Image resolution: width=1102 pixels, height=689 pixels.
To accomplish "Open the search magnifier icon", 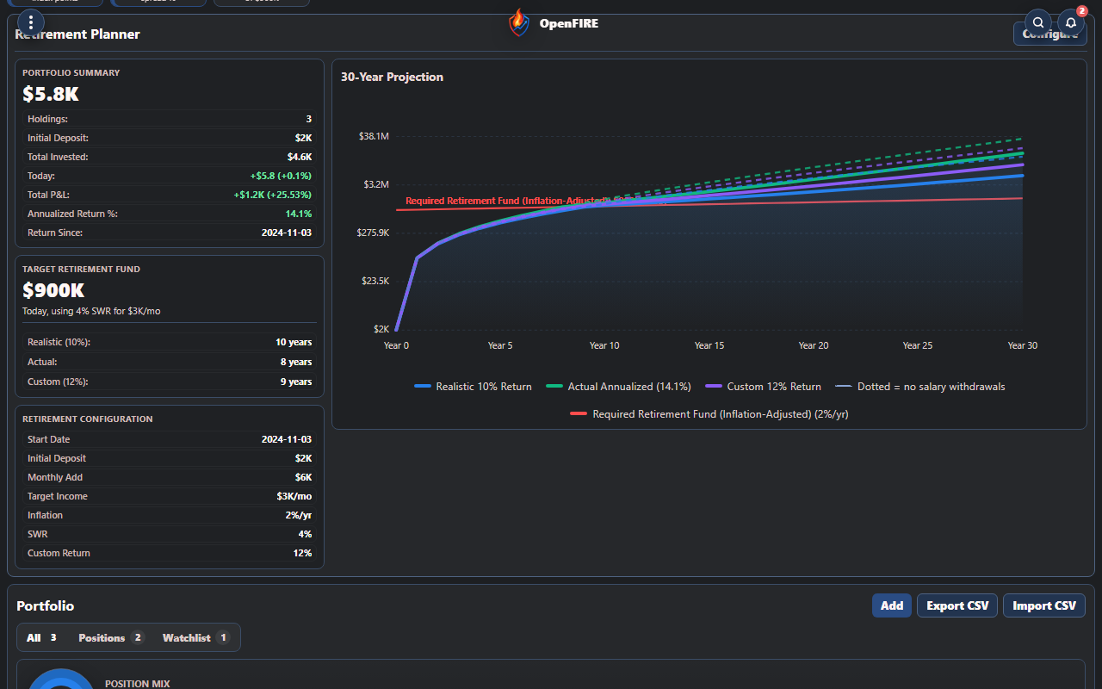I will 1038,22.
